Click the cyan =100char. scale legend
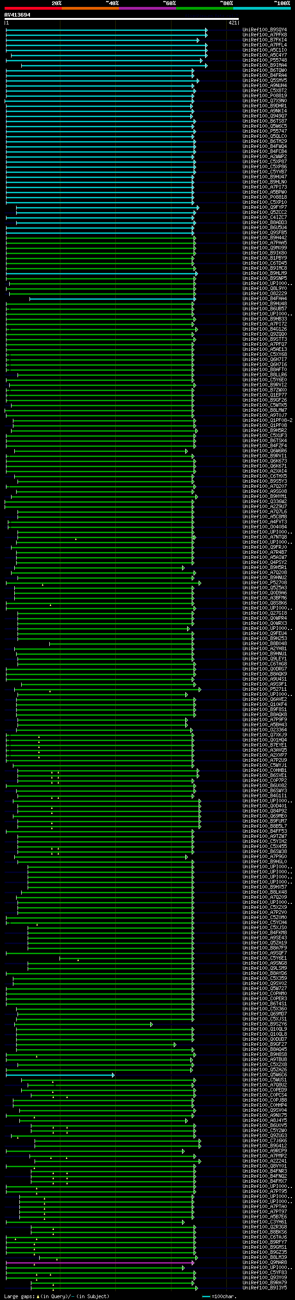Viewport: 295px width, 1300px height. [218, 1296]
